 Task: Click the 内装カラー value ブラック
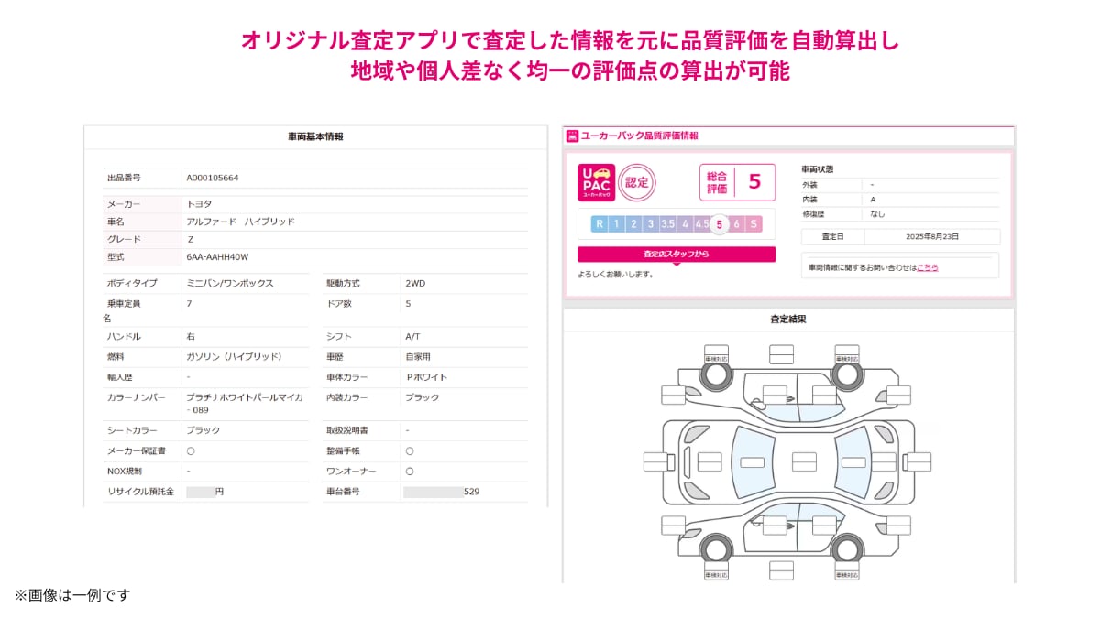(423, 397)
